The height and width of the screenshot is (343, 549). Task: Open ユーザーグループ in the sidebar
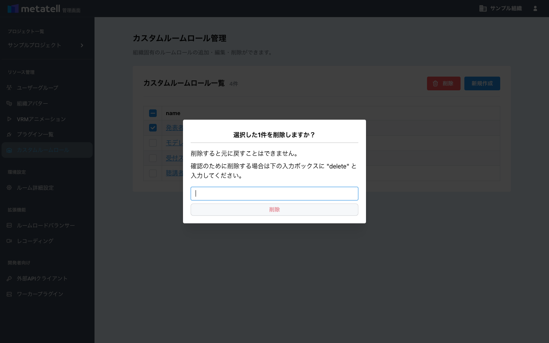click(x=47, y=88)
